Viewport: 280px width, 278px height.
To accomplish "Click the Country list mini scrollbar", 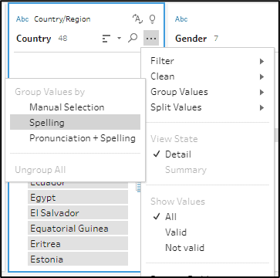I will point(139,187).
